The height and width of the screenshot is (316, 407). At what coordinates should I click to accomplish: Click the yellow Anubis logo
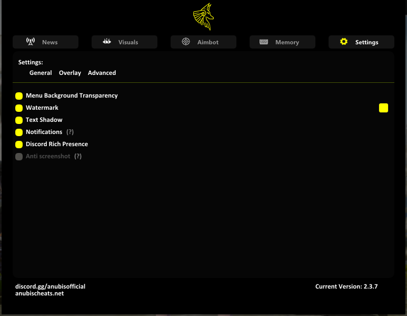[x=203, y=17]
